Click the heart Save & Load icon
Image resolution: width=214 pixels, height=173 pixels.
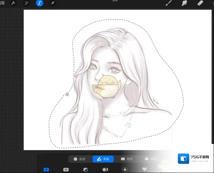pos(145,170)
